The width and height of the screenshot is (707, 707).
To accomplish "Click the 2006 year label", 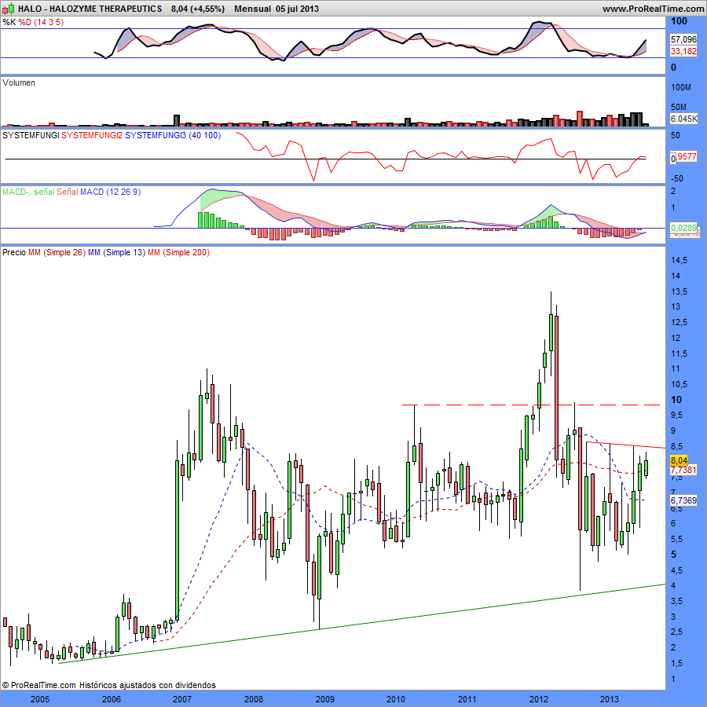I will pos(111,699).
